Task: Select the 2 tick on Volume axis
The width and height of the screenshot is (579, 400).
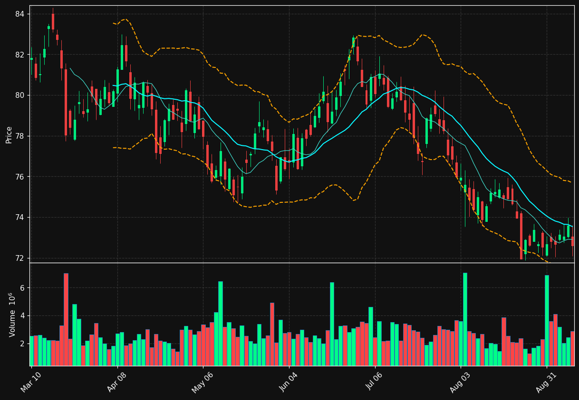Action: coord(22,343)
